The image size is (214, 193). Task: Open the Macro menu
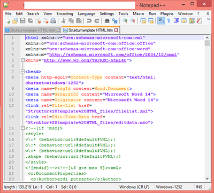pos(139,13)
